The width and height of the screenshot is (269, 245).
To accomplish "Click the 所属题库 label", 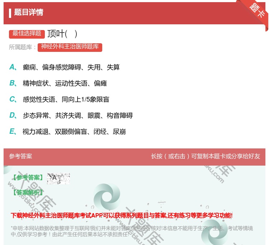I will [23, 47].
